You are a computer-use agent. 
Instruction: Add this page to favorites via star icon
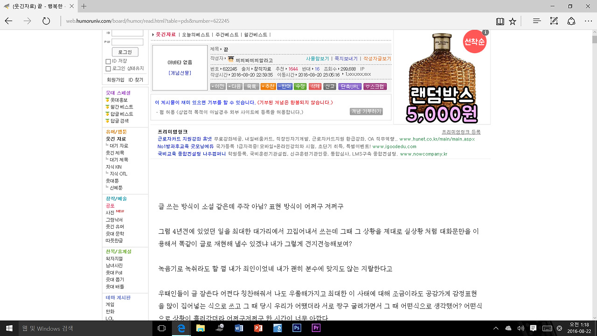coord(512,21)
